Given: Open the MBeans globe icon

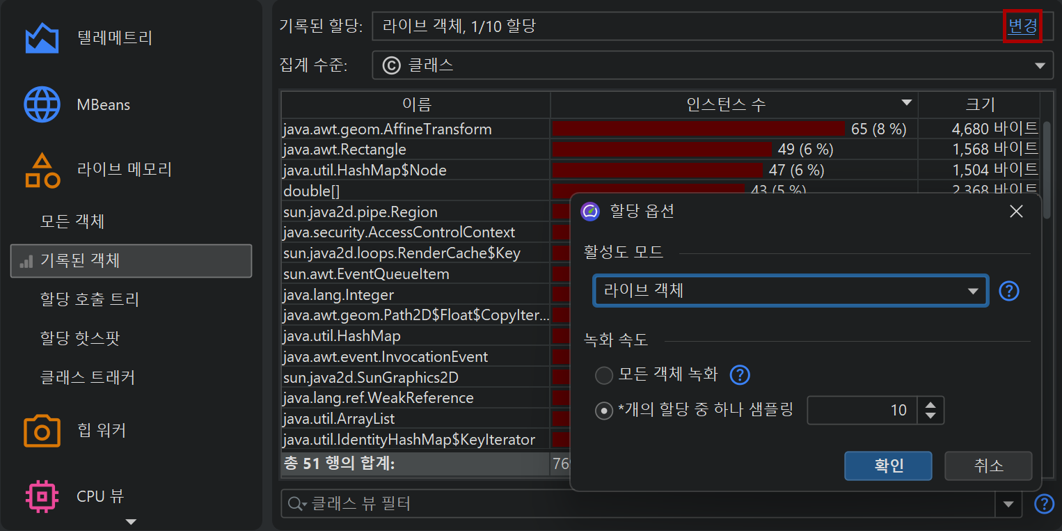Looking at the screenshot, I should (x=42, y=104).
